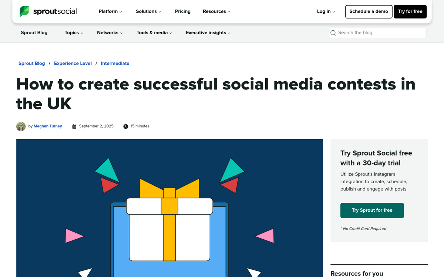
Task: Click the clock icon by reading time
Action: click(126, 126)
